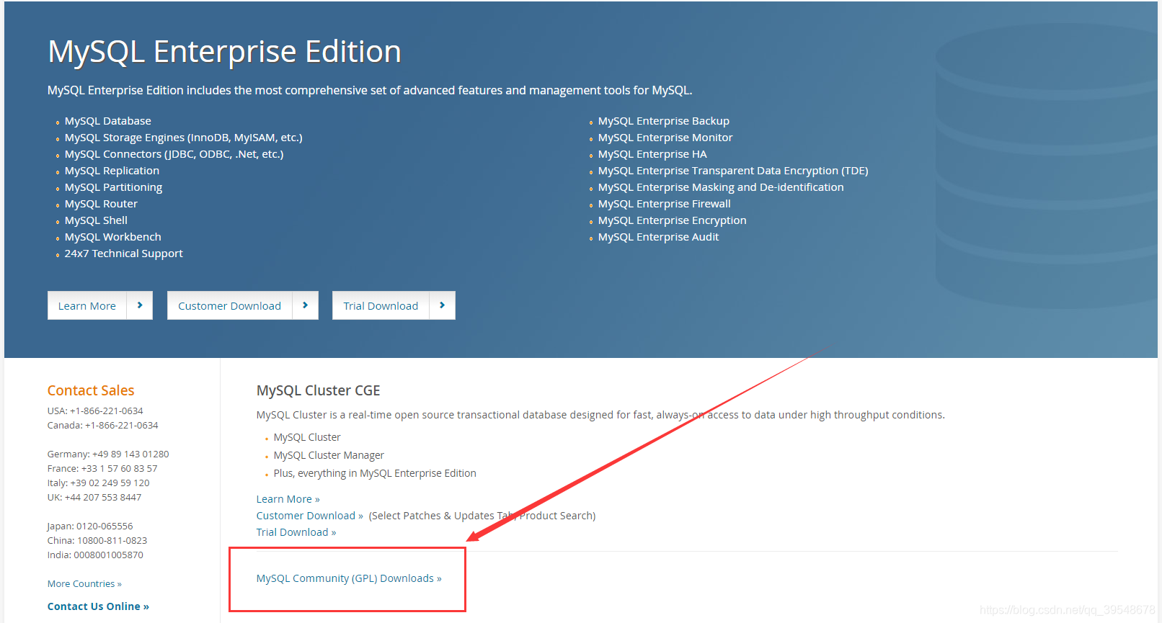The width and height of the screenshot is (1162, 623).
Task: Click the MySQL Enterprise Edition title
Action: click(x=224, y=52)
